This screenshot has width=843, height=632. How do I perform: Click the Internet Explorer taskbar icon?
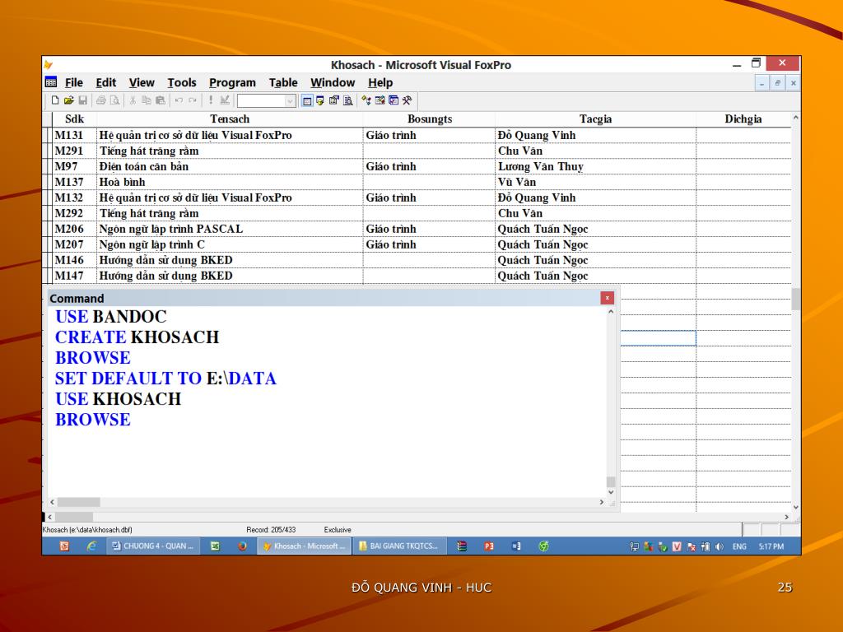(x=92, y=546)
